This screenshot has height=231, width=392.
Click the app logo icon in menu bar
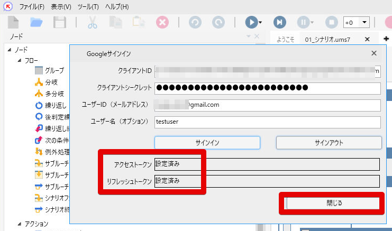pos(8,6)
